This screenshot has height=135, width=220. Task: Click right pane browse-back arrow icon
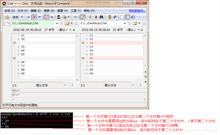[129, 23]
